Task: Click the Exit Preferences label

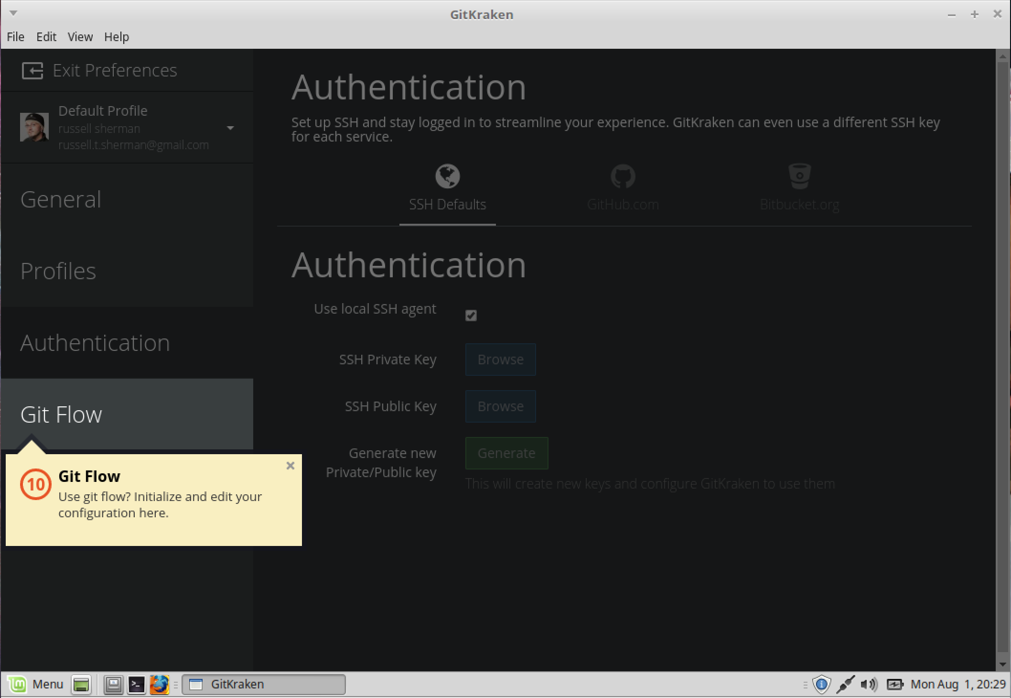Action: (x=115, y=70)
